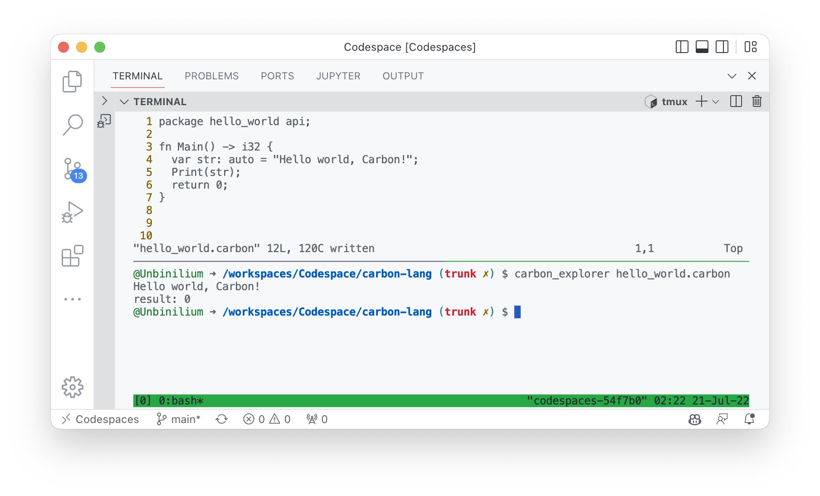Click the 'Hello world, Carbon!' output line
The height and width of the screenshot is (496, 820).
point(196,287)
